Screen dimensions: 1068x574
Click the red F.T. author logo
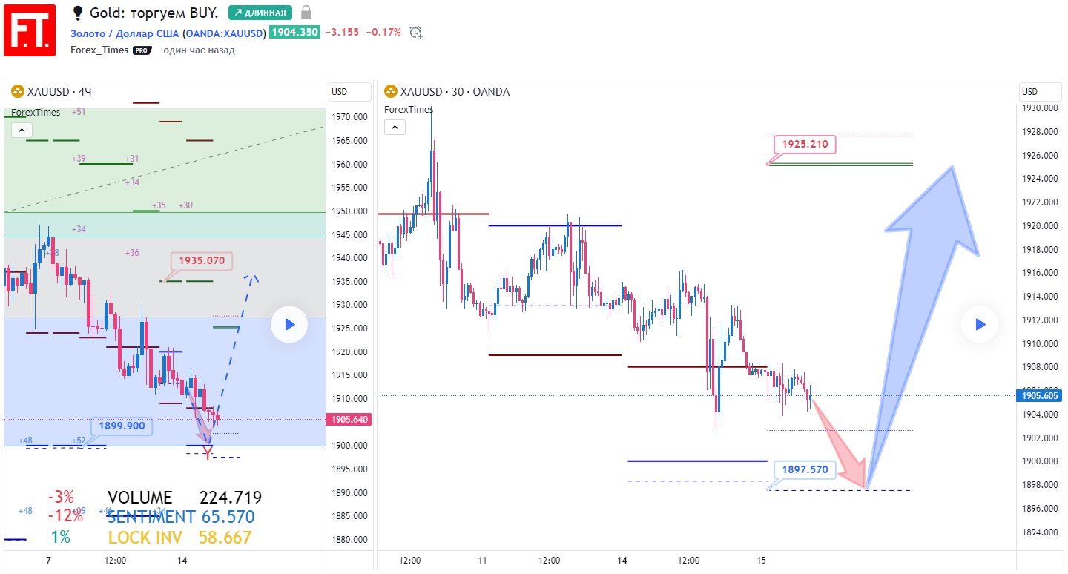pos(30,30)
